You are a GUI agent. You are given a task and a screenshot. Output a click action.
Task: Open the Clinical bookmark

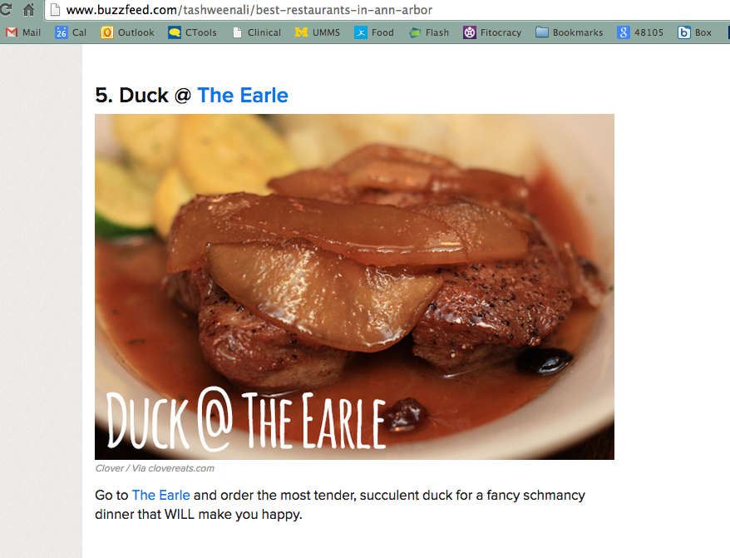(x=257, y=32)
